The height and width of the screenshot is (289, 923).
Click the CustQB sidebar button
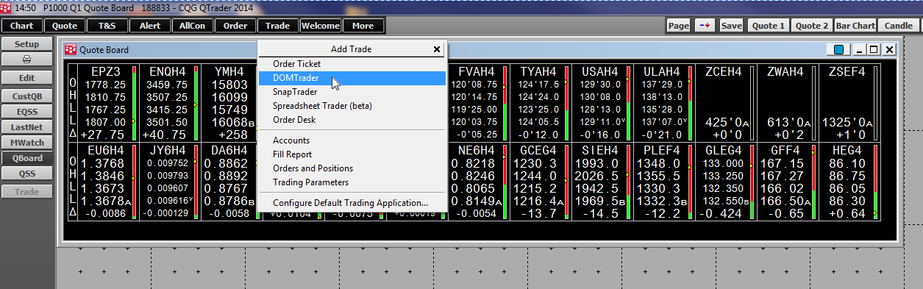point(26,96)
